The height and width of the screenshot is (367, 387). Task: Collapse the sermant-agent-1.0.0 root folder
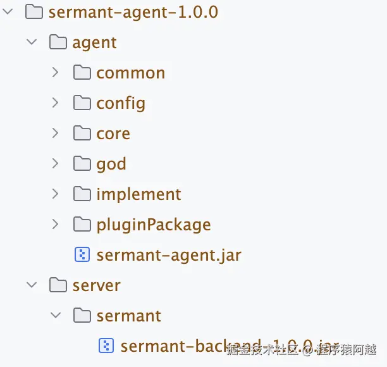8,12
